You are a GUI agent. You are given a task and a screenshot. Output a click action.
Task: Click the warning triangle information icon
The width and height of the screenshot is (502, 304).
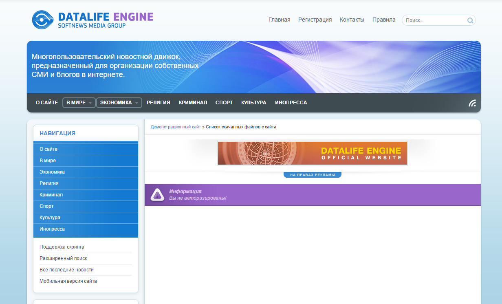157,195
